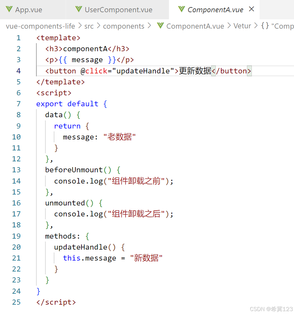
Task: Close the ComponentA.vue tab
Action: pyautogui.click(x=251, y=9)
